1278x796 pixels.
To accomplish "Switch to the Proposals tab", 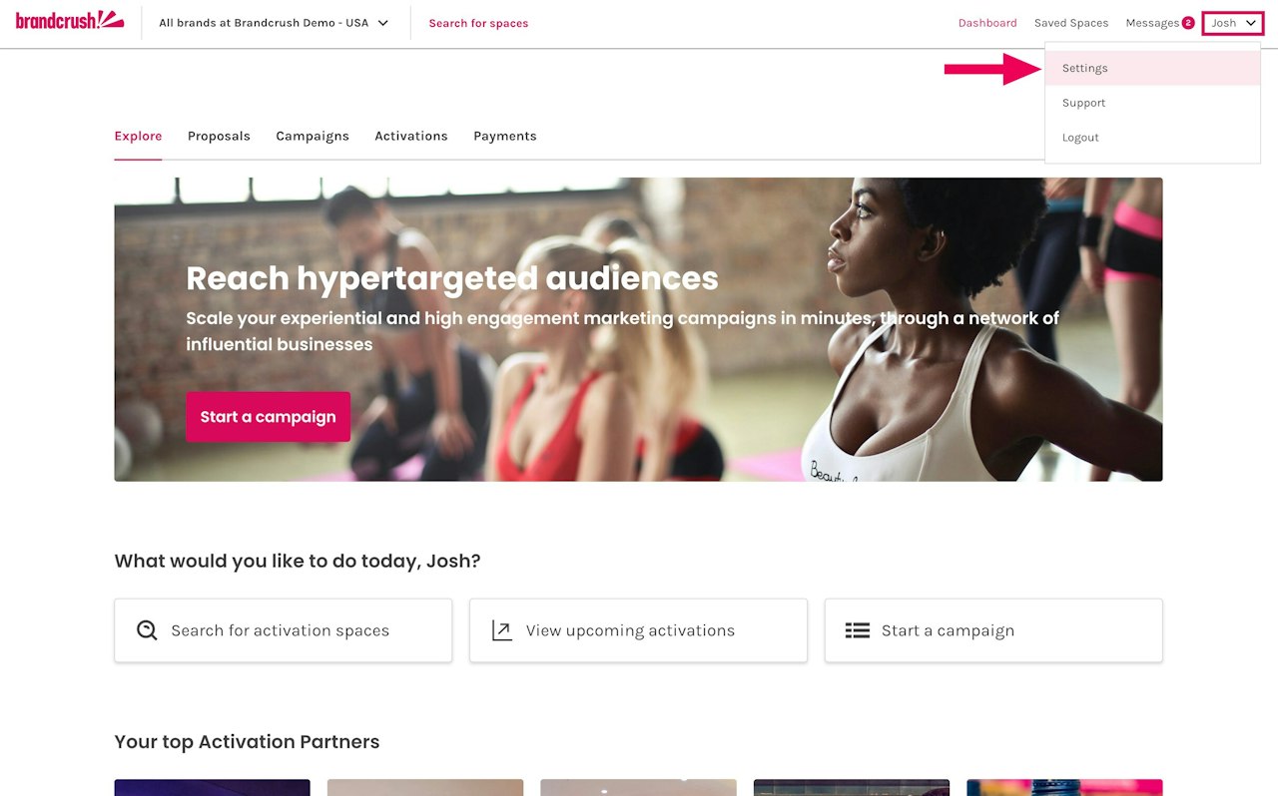I will [219, 136].
